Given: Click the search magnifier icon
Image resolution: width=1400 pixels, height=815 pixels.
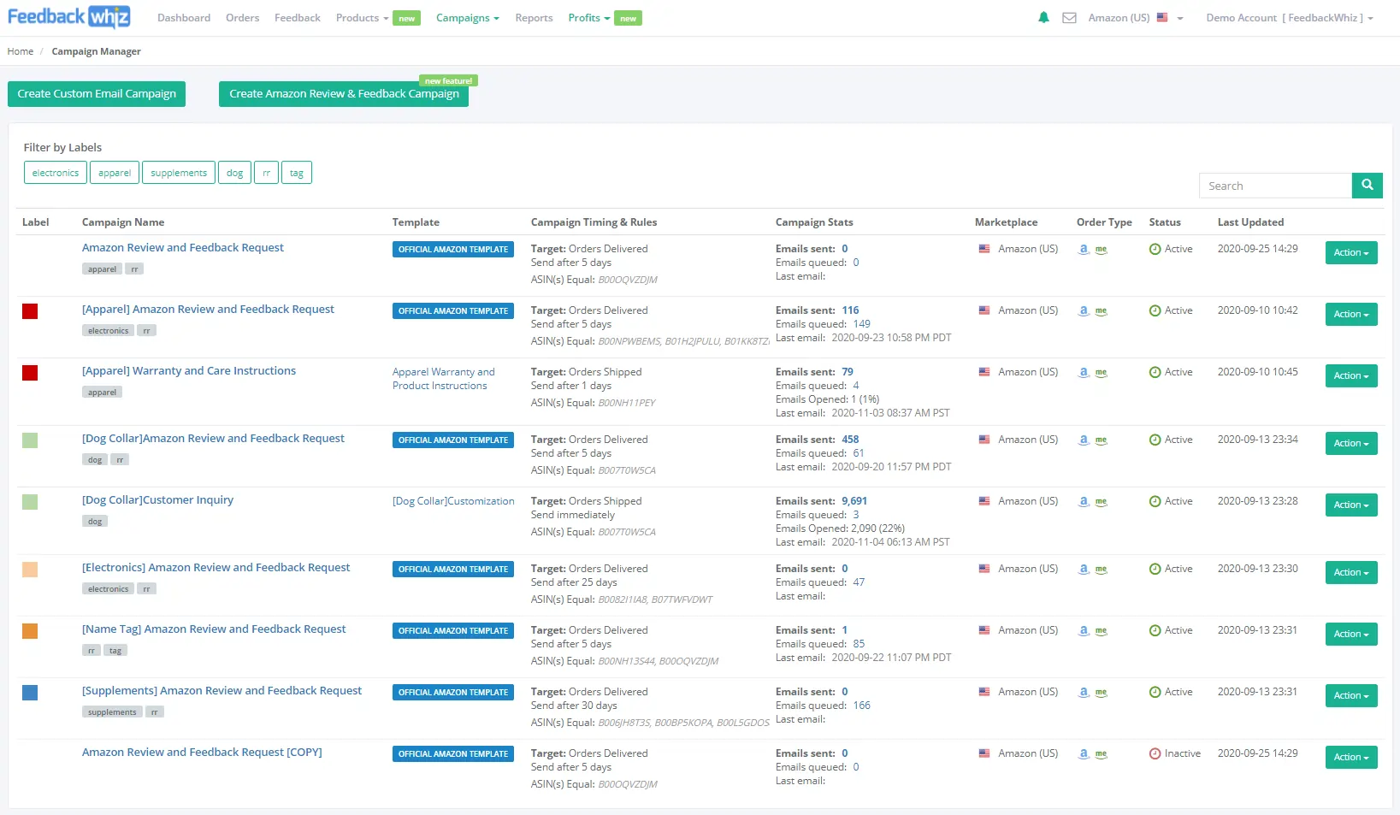Looking at the screenshot, I should tap(1367, 185).
